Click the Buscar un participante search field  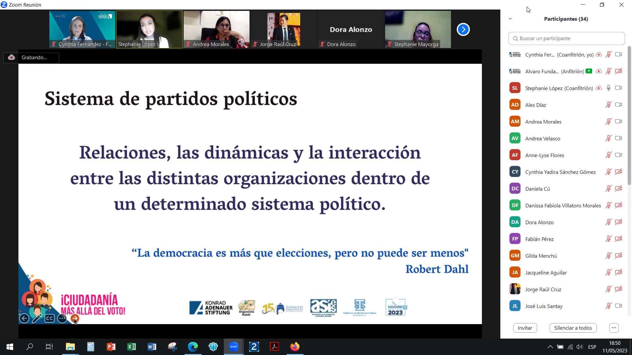click(x=566, y=38)
